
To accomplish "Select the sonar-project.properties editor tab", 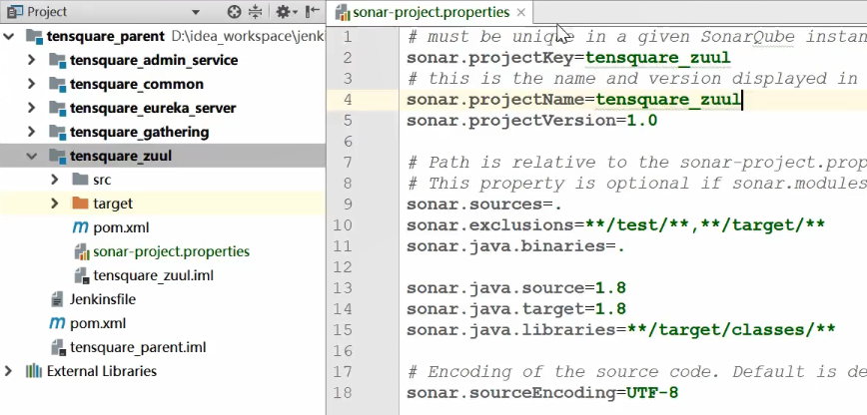I will 431,12.
